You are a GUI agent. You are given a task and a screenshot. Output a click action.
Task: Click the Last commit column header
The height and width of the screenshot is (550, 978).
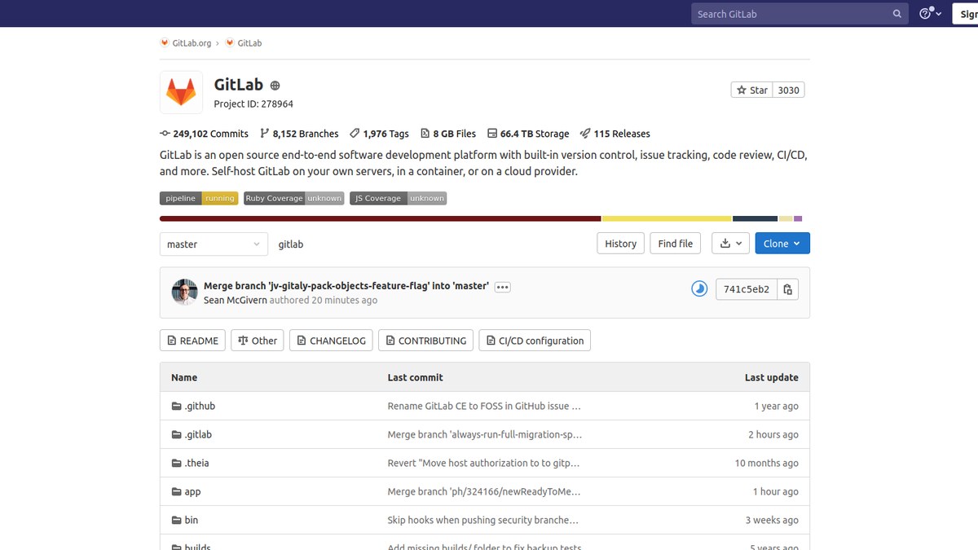coord(415,377)
